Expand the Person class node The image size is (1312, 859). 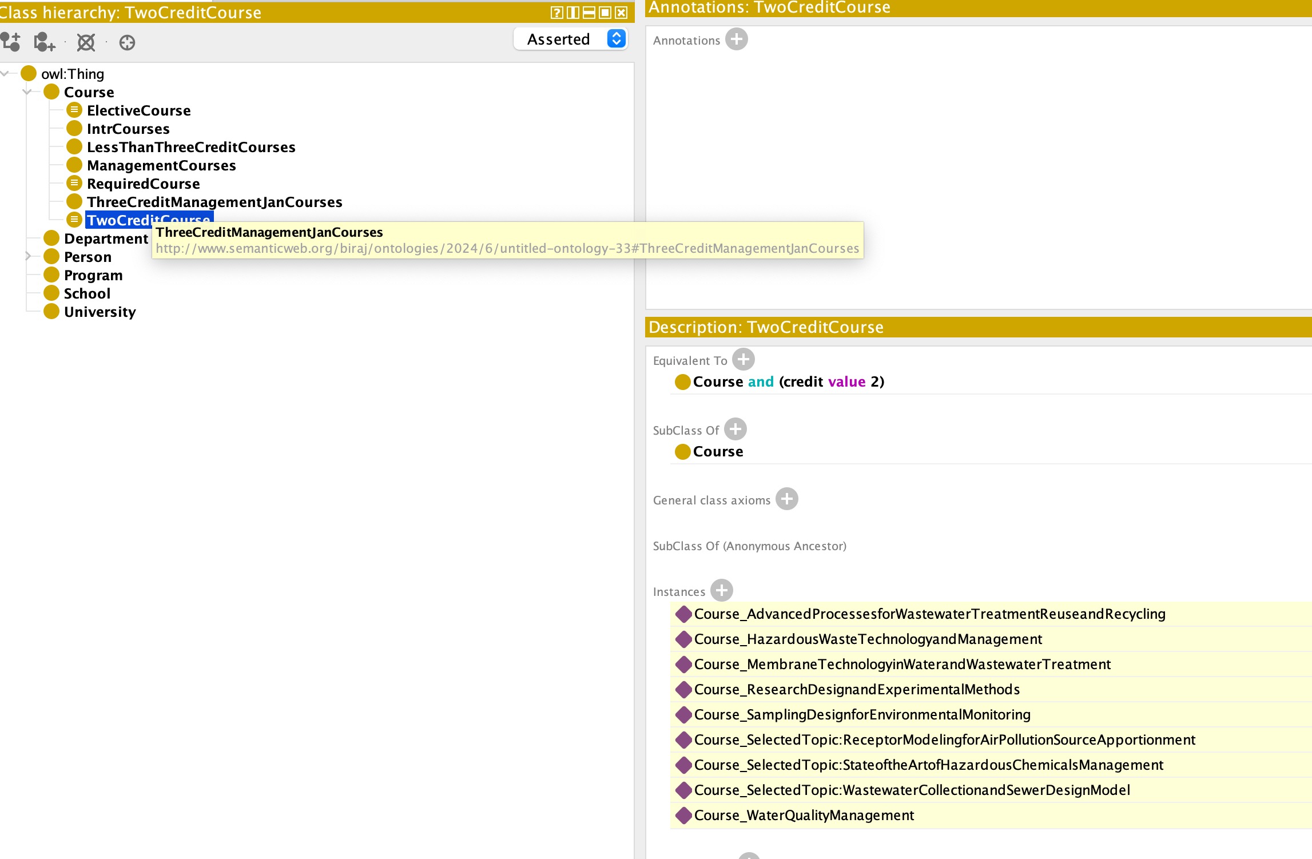[27, 256]
